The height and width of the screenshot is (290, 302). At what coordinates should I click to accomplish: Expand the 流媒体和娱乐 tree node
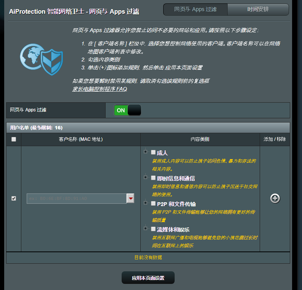pos(145,228)
